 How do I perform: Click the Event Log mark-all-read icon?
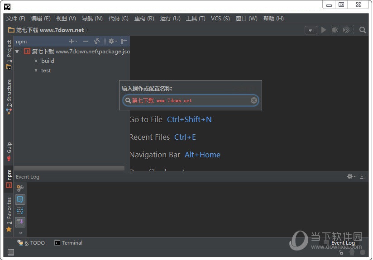20,222
